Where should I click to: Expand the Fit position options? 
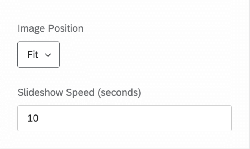(39, 55)
